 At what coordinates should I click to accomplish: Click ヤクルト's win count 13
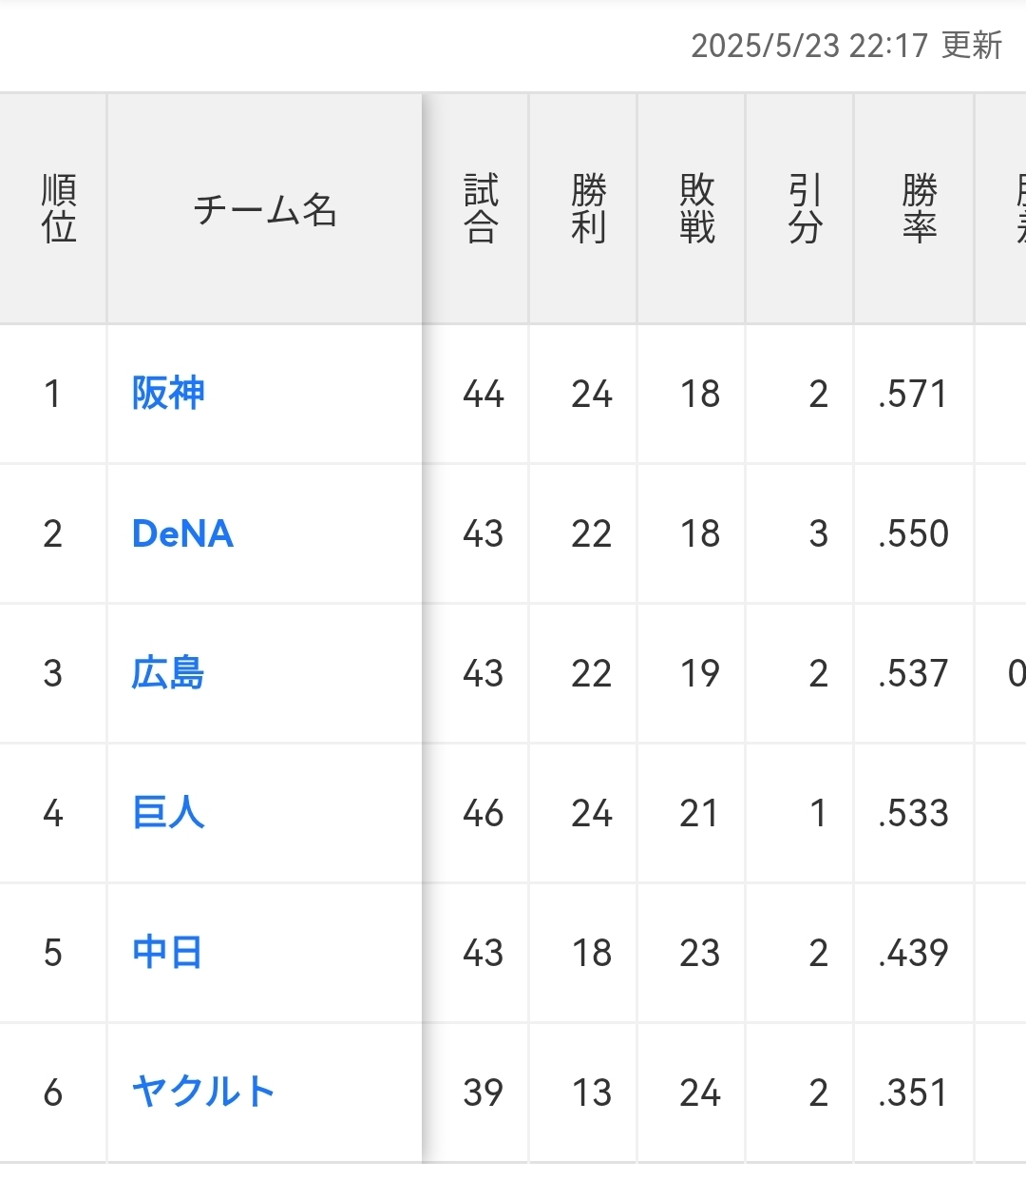(591, 1093)
